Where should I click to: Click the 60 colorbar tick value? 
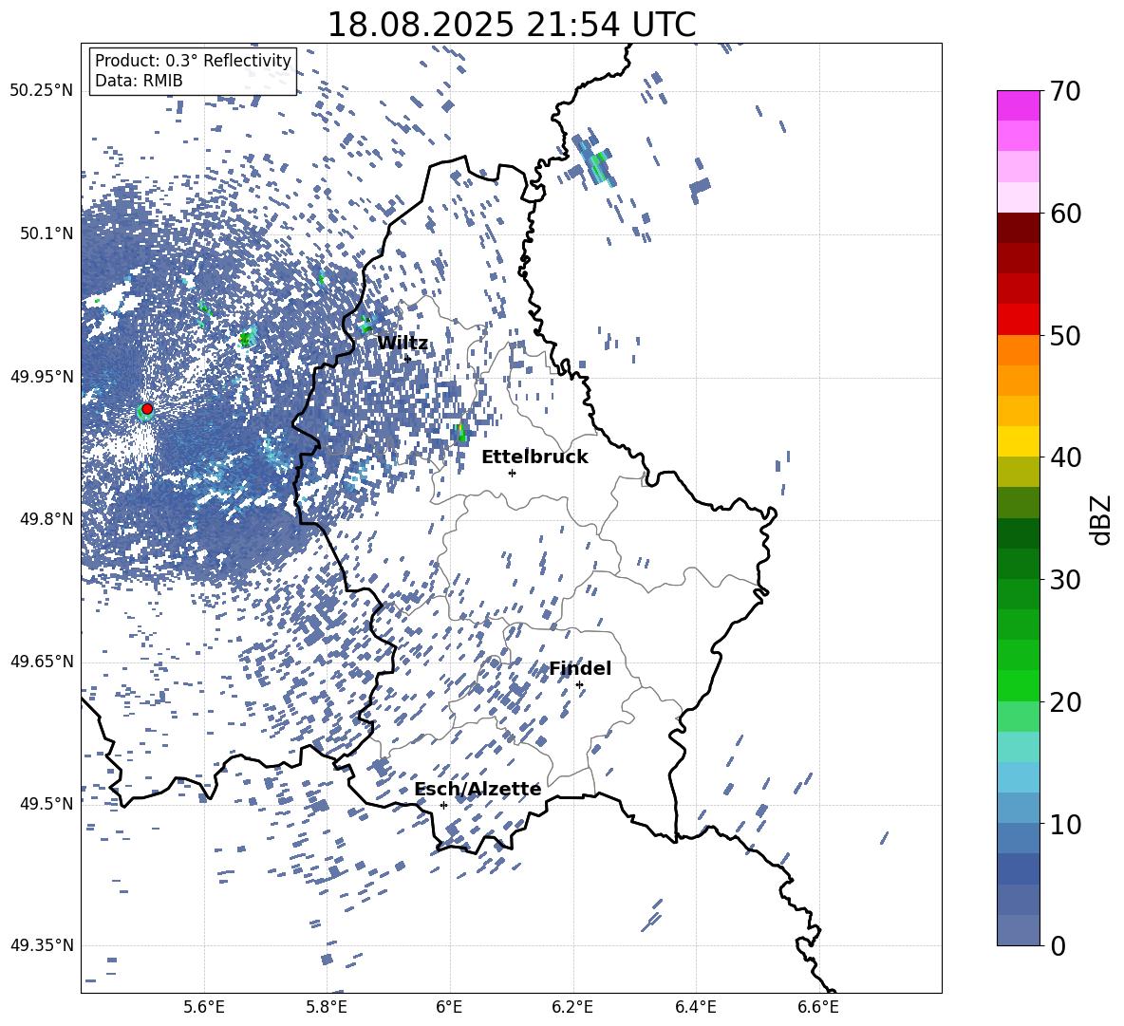click(x=1065, y=214)
